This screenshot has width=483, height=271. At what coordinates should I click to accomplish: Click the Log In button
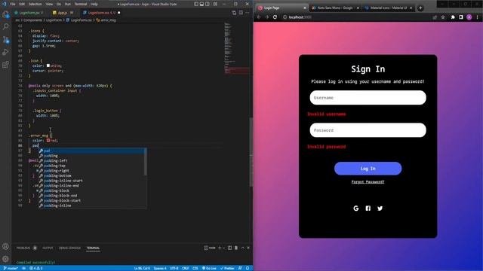click(368, 169)
